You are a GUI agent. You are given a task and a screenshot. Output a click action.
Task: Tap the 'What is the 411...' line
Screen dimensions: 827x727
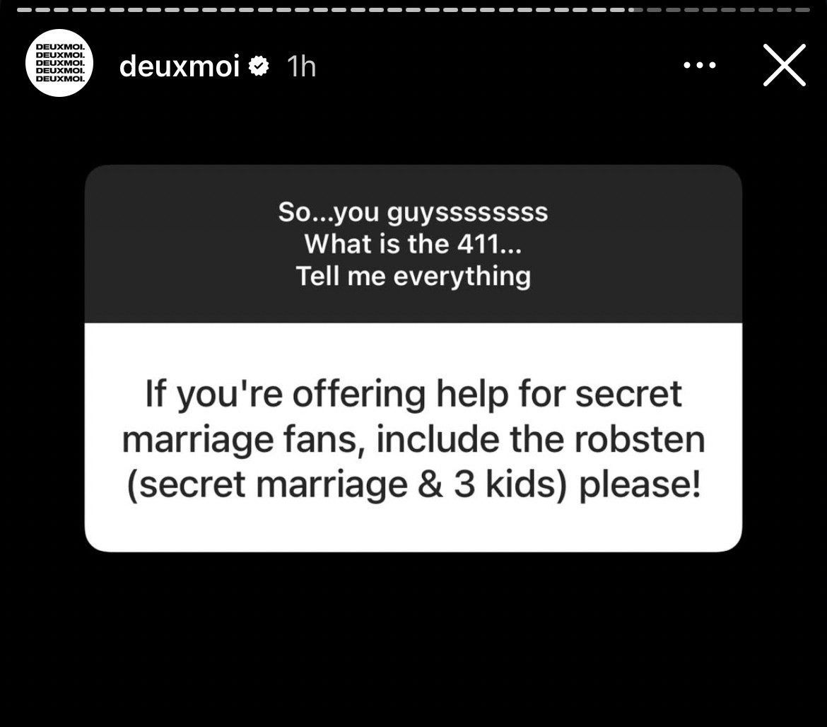pos(413,244)
